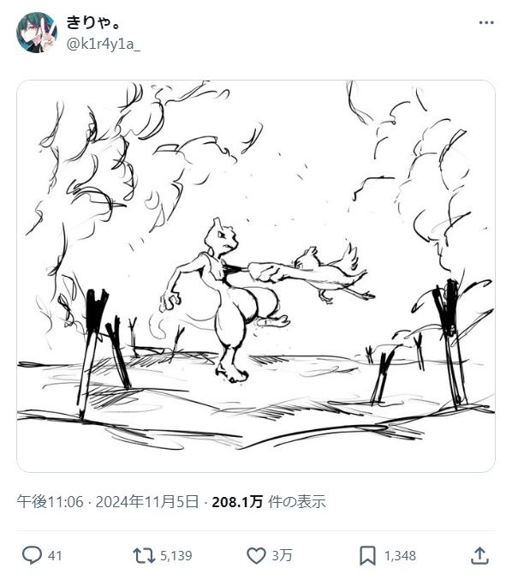The width and height of the screenshot is (512, 586).
Task: Click the repost arrows icon
Action: (144, 555)
